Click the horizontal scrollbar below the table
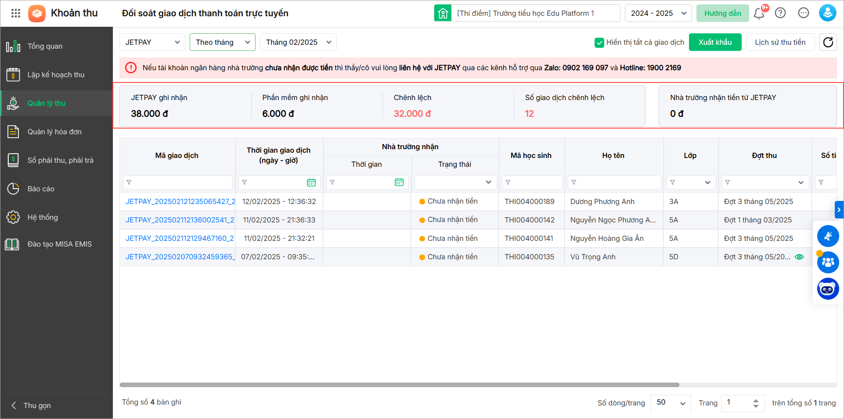 click(399, 385)
